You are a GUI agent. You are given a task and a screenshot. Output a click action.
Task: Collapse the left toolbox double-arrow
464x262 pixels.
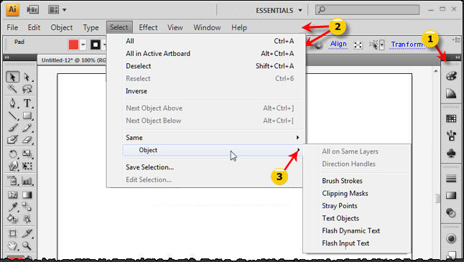(x=6, y=57)
